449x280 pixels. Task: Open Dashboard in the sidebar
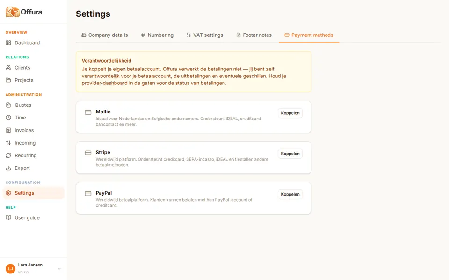[x=34, y=42]
